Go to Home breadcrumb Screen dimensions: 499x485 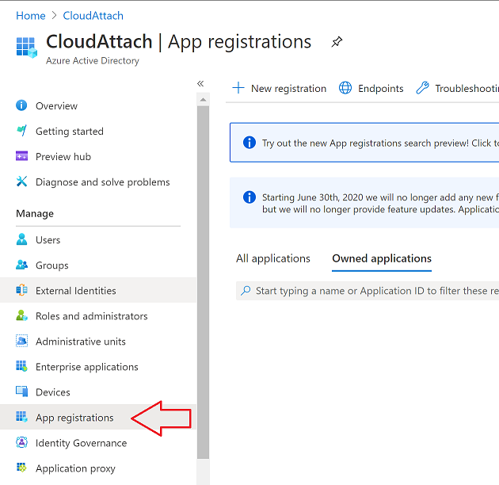pos(31,16)
